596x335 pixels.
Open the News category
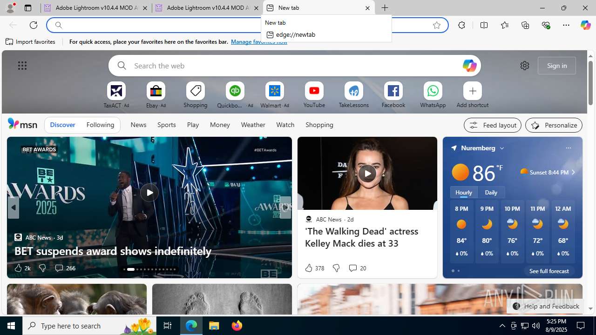click(x=138, y=125)
